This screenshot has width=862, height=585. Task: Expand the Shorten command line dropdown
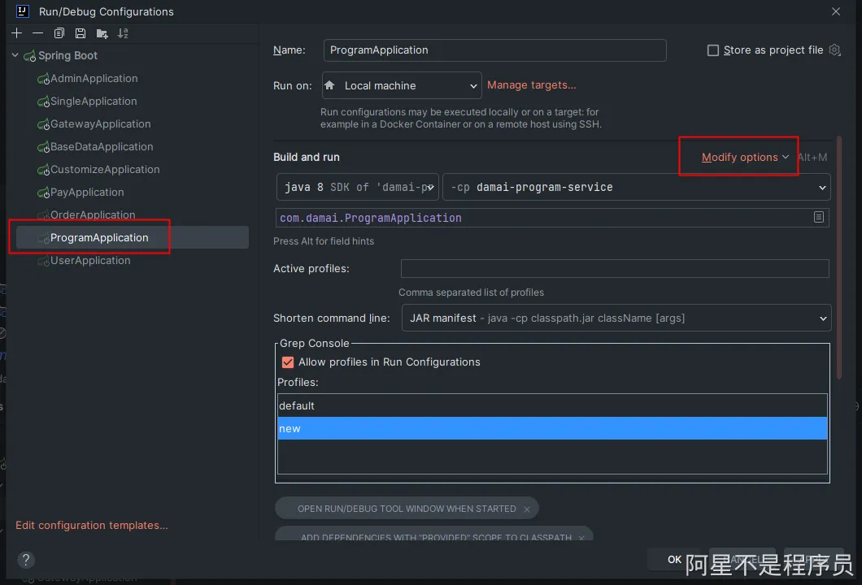tap(616, 318)
